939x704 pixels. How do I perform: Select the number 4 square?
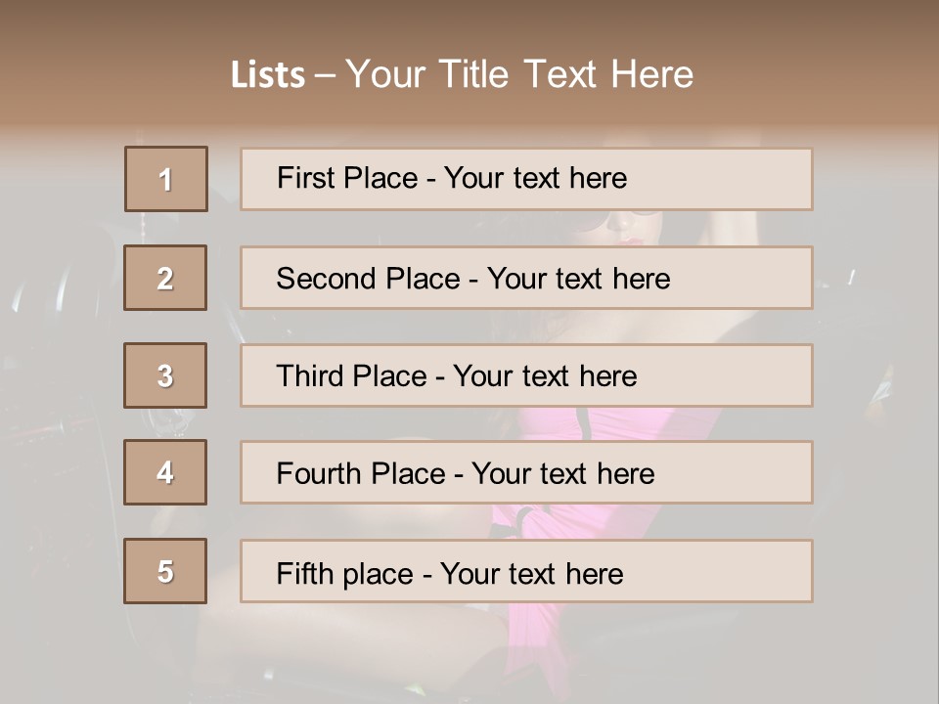pos(165,472)
